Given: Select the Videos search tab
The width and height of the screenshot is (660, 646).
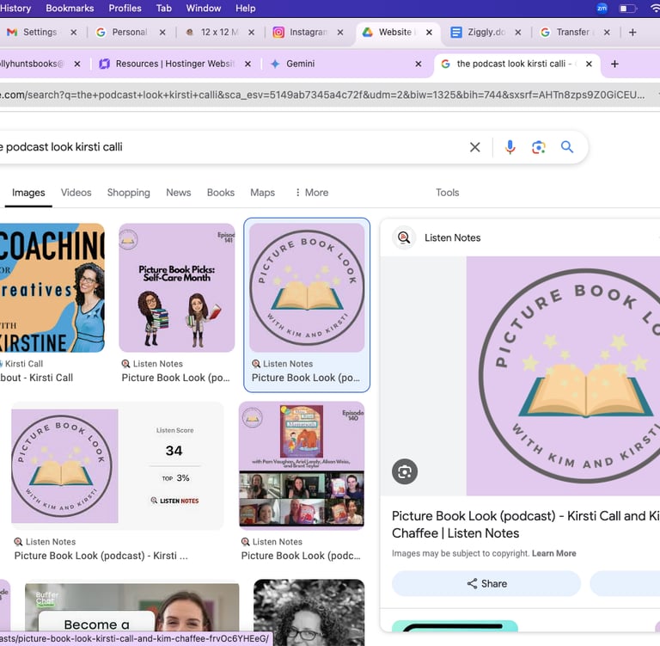Looking at the screenshot, I should pos(76,193).
